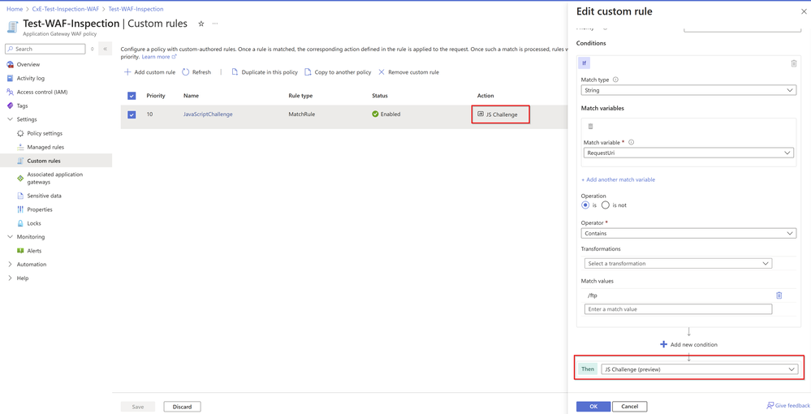Click the JS Challenge action cell
Viewport: 811px width, 414px height.
pos(501,114)
